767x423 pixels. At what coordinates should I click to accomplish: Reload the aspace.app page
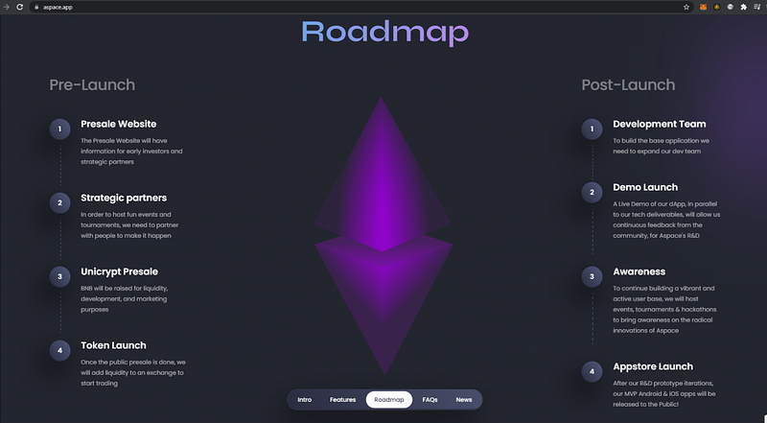pos(19,7)
